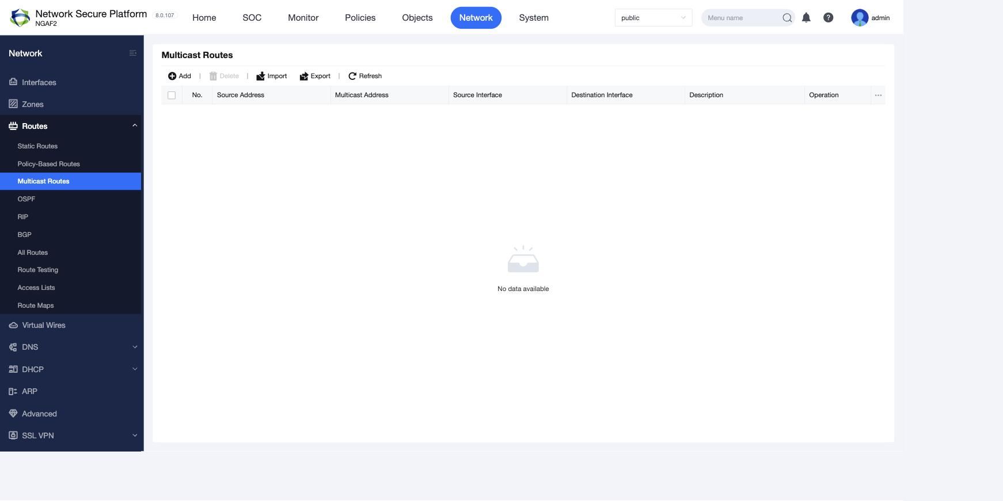Expand the SSL VPN submenu chevron
Image resolution: width=1003 pixels, height=501 pixels.
[135, 435]
